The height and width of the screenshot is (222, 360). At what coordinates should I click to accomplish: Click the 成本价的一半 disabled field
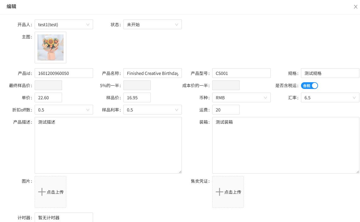pos(226,85)
